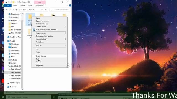Click the Play contextual tab
The height and width of the screenshot is (99, 177).
[40, 2]
